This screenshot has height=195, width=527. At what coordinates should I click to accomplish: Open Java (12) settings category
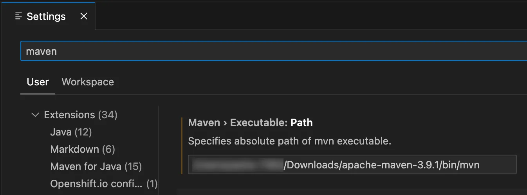[71, 132]
